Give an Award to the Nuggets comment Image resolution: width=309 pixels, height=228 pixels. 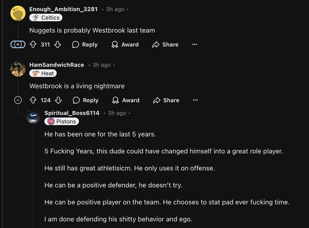[x=125, y=44]
